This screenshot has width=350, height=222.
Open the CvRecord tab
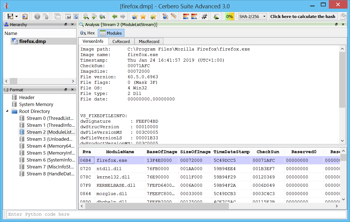[x=121, y=42]
